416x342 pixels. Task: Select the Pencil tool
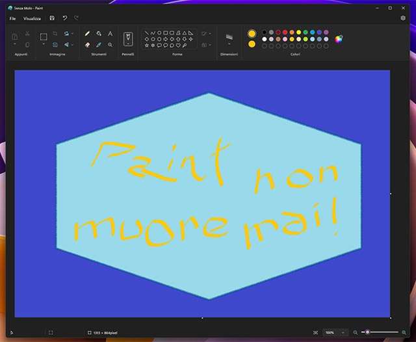click(x=87, y=33)
